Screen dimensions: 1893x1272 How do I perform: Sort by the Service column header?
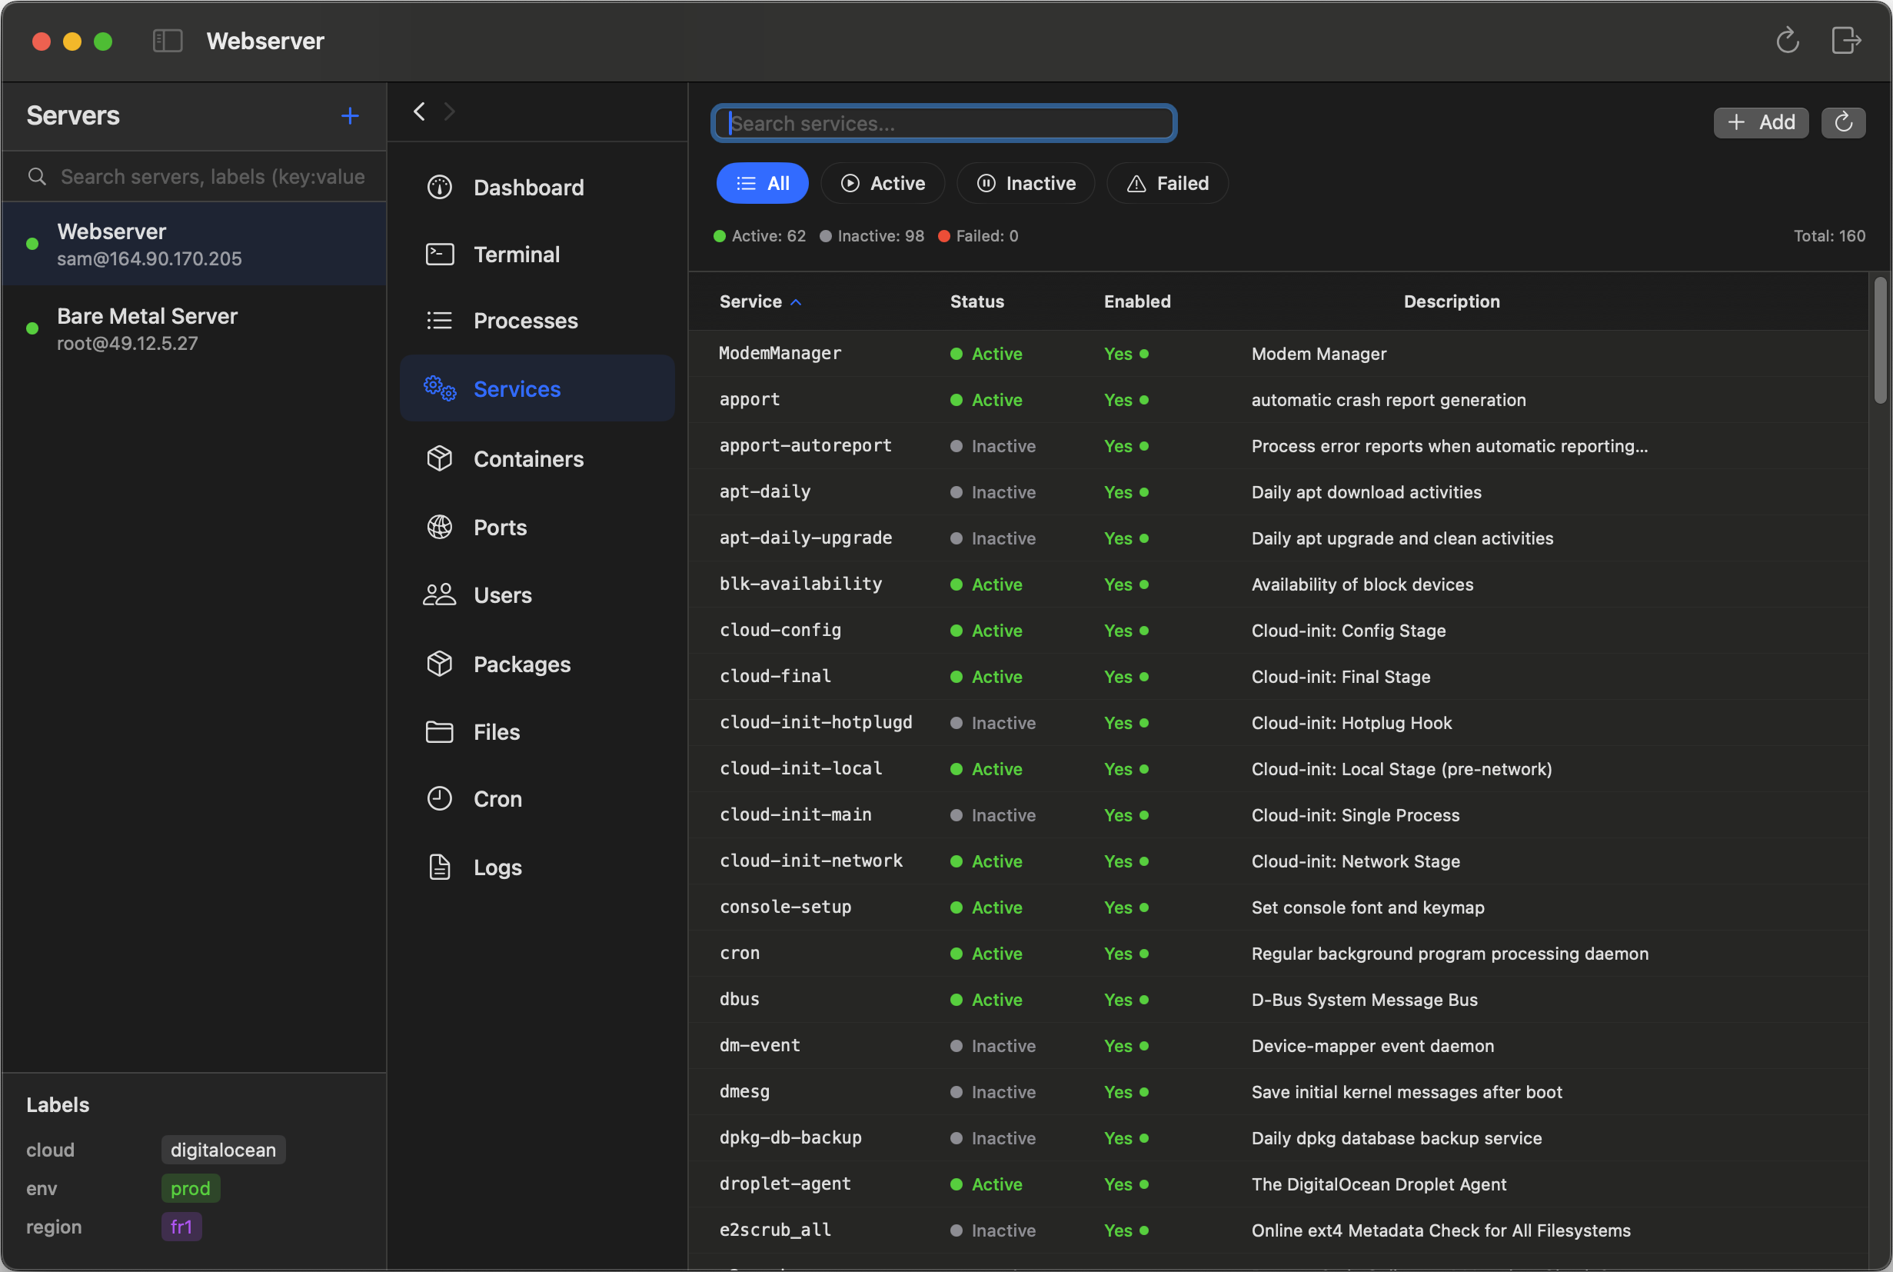760,301
